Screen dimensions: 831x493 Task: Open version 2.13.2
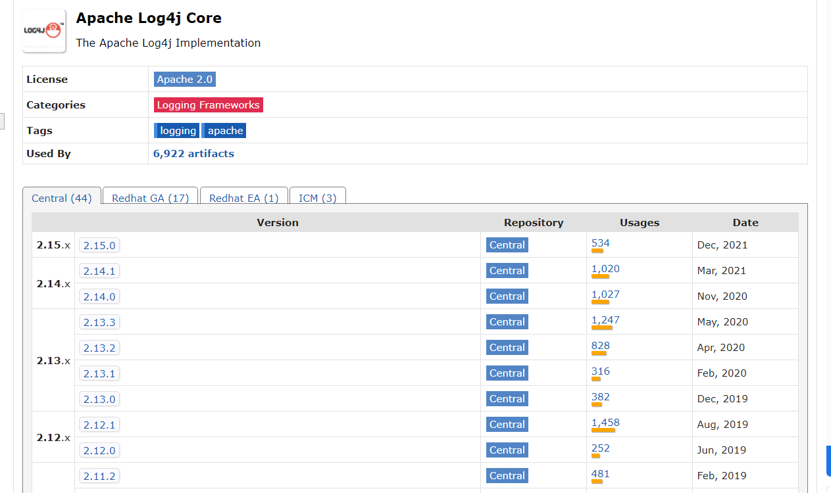pyautogui.click(x=99, y=348)
